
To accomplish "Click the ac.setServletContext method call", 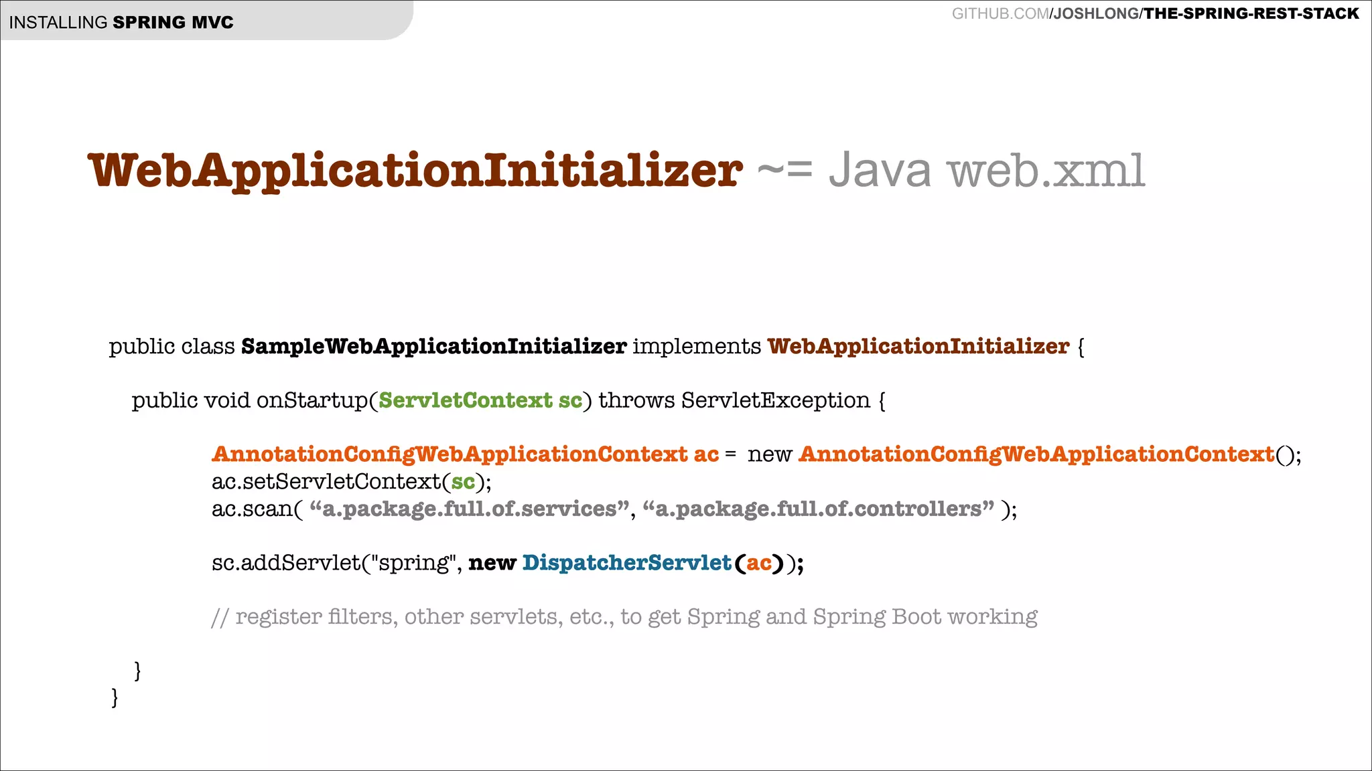I will [x=326, y=482].
